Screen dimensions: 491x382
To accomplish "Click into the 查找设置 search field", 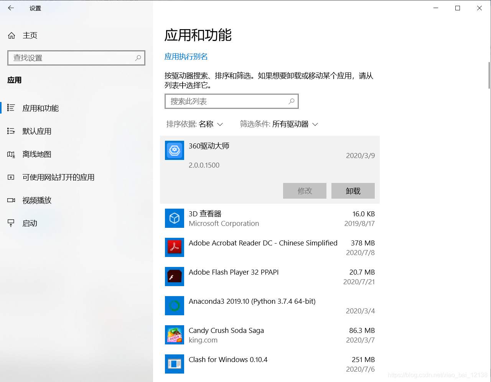I will (76, 58).
